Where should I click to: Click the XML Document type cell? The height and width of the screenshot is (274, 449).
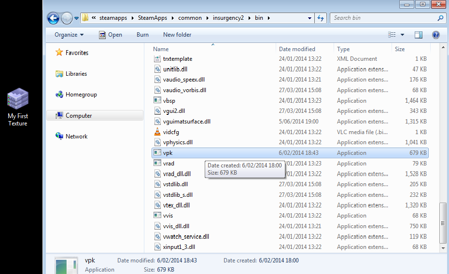[x=357, y=59]
